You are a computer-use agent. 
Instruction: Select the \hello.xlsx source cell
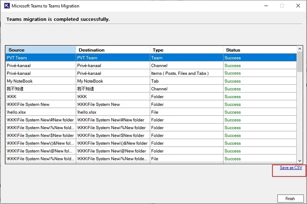coord(41,112)
